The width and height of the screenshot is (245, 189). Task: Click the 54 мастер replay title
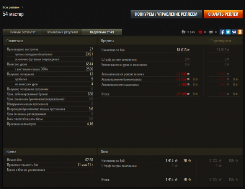click(13, 14)
